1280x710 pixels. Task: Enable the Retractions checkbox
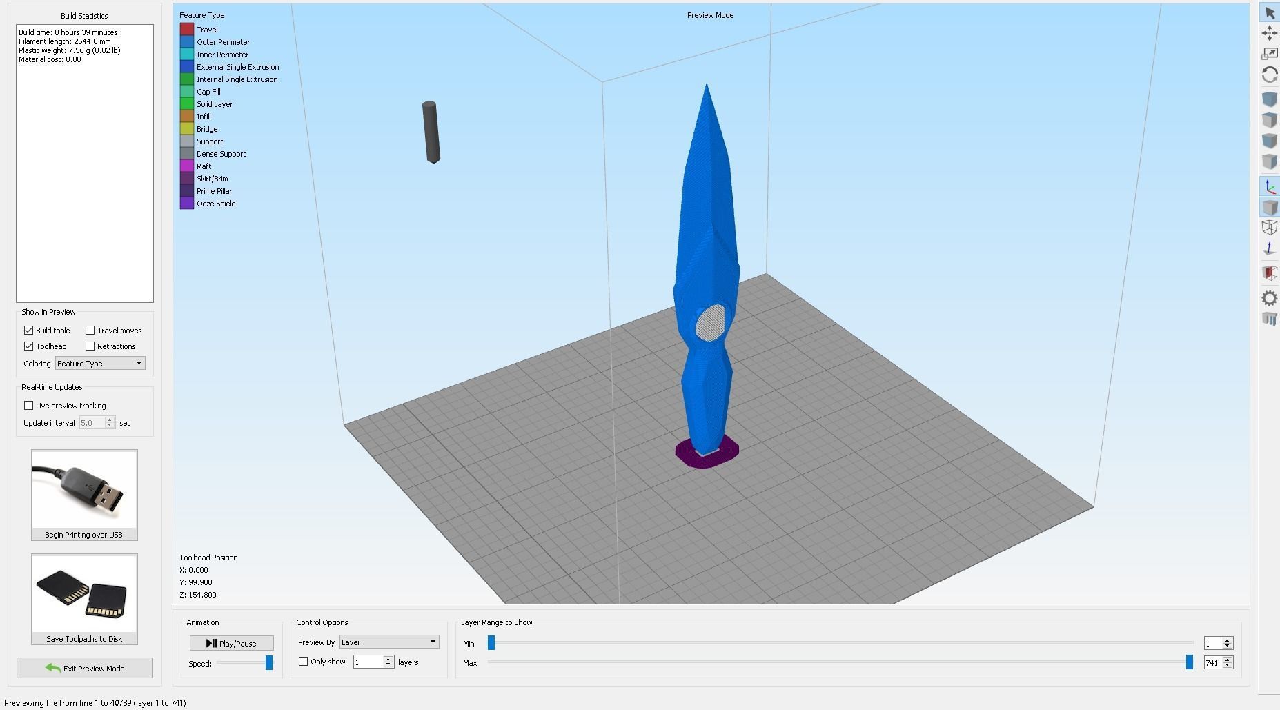click(x=90, y=346)
